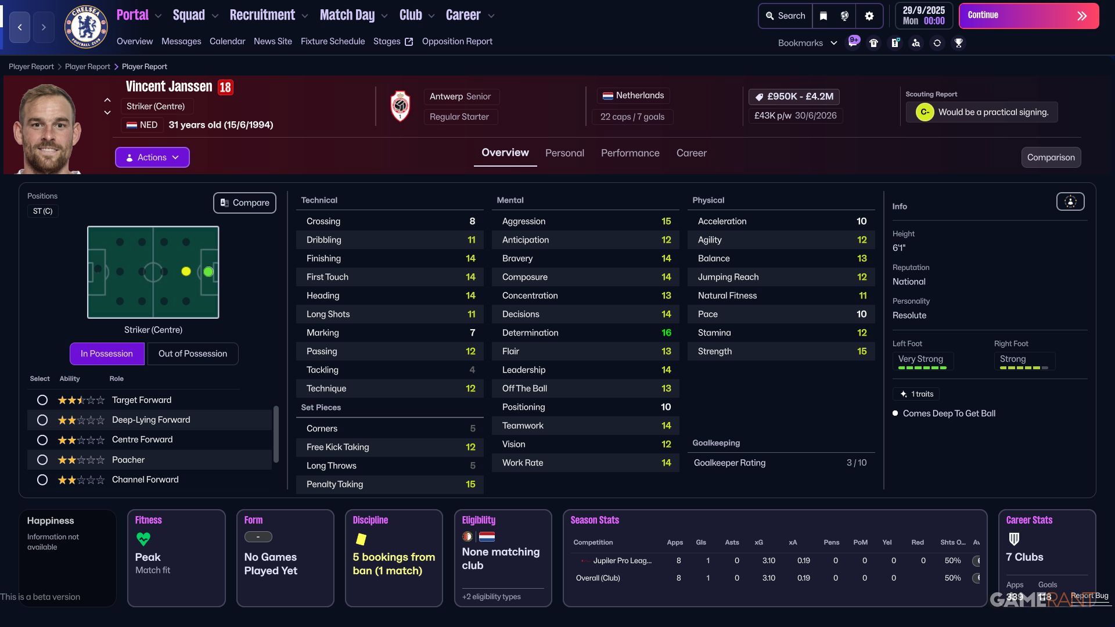
Task: Open the Actions dropdown
Action: (152, 157)
